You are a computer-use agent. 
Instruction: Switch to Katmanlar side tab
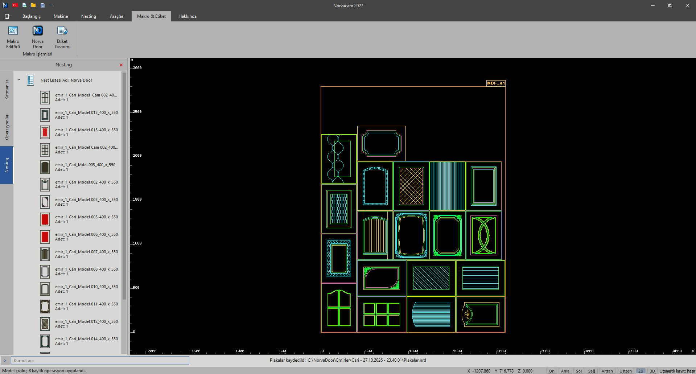coord(7,90)
